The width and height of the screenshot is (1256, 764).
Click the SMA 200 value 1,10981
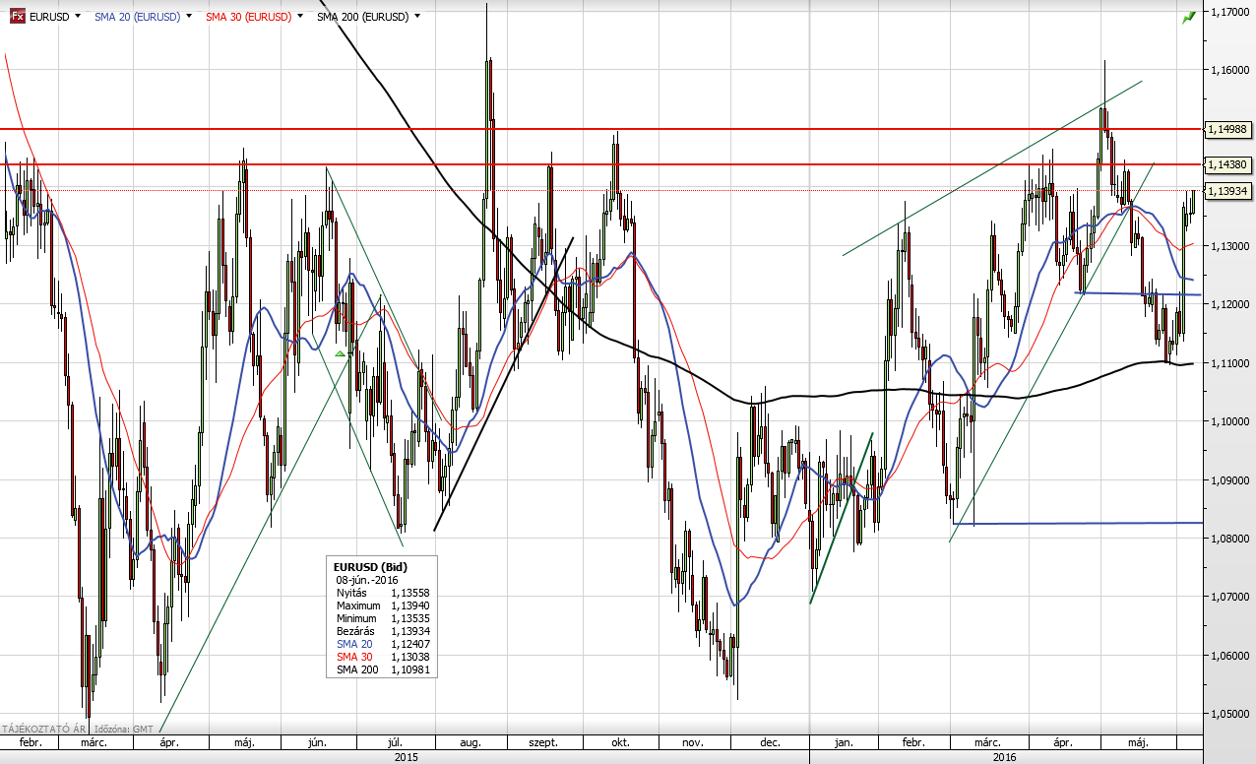click(410, 669)
